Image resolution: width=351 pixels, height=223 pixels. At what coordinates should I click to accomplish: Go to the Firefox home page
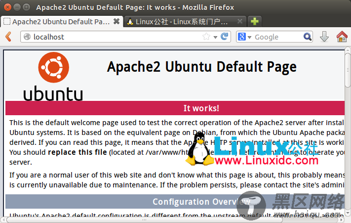[x=342, y=37]
